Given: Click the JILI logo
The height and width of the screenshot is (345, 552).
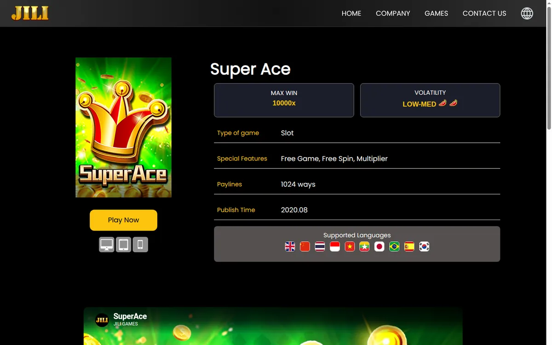Looking at the screenshot, I should (x=30, y=13).
